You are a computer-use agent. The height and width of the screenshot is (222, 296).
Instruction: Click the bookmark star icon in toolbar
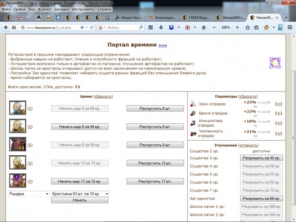[248, 28]
